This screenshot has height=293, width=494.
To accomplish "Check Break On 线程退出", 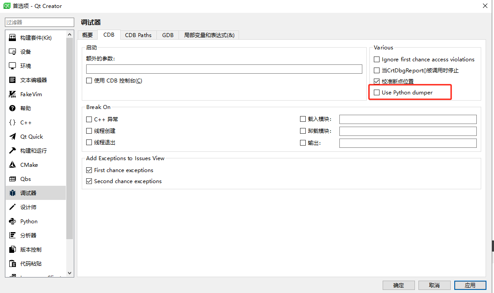I will point(89,142).
